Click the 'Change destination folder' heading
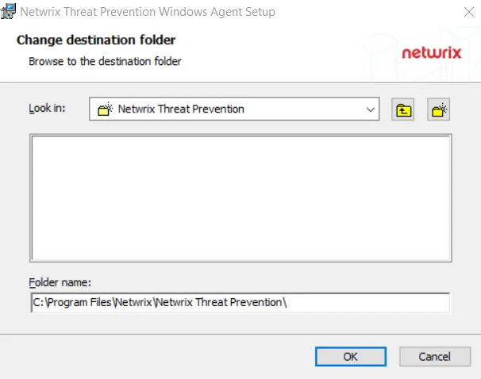481x379 pixels. click(96, 40)
